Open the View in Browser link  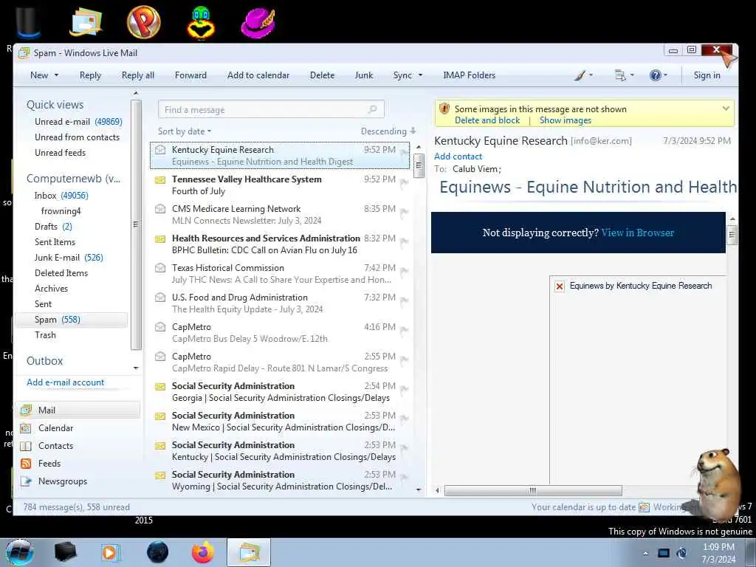(637, 233)
